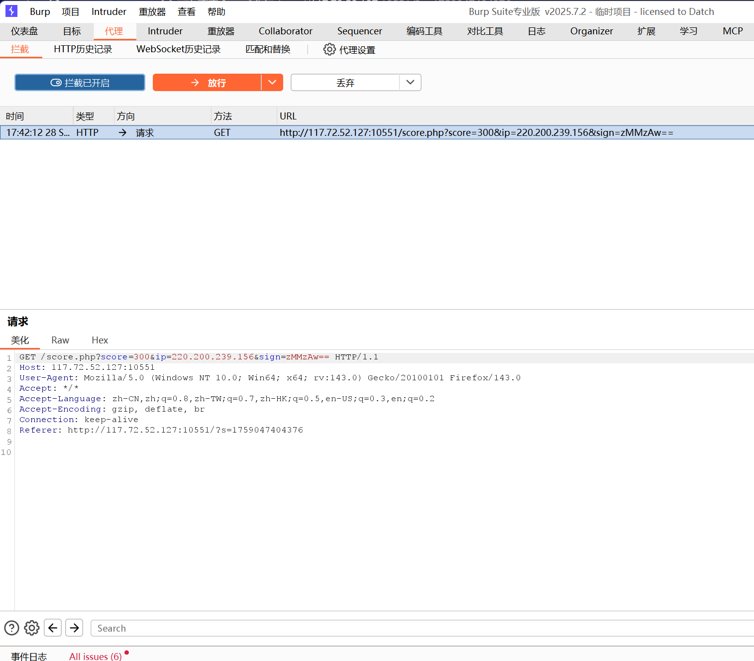Open request editor settings gear
The height and width of the screenshot is (661, 754).
[x=32, y=628]
